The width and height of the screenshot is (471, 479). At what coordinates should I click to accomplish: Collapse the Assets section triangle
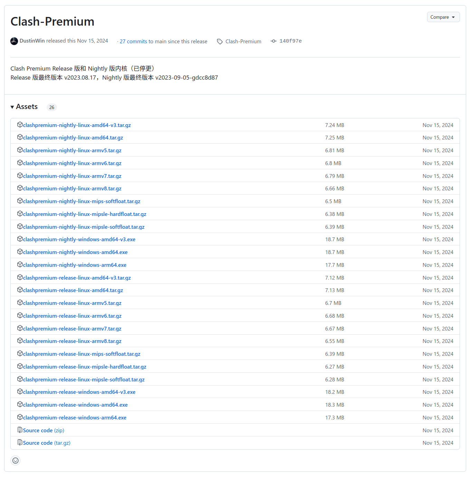click(x=12, y=107)
